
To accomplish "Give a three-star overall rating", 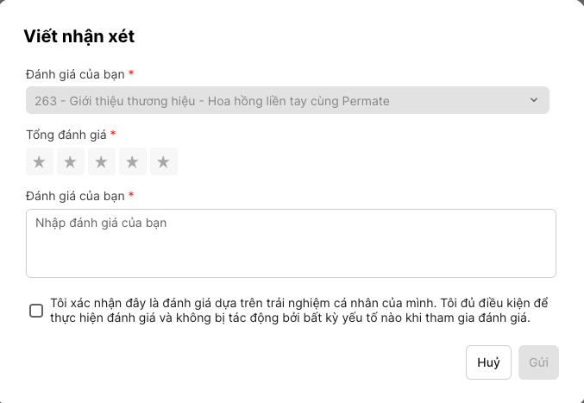I will point(101,161).
